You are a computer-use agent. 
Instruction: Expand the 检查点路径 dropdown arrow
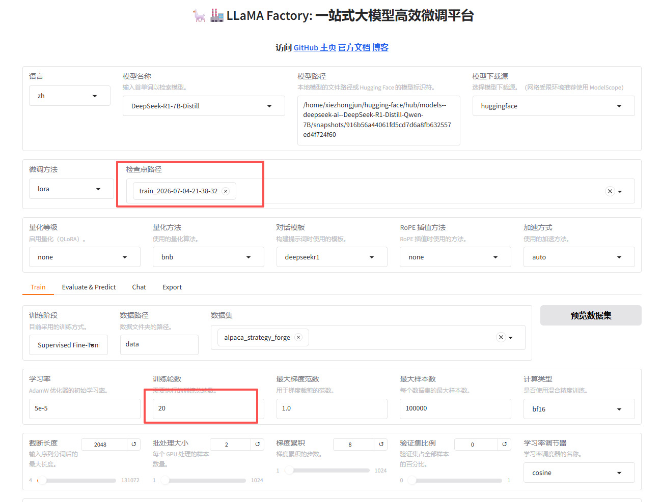[x=620, y=192]
